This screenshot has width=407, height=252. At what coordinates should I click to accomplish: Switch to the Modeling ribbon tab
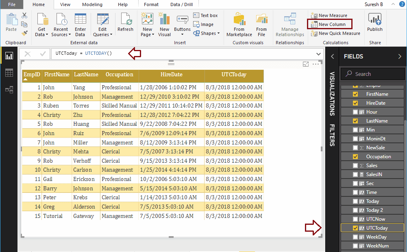point(92,5)
